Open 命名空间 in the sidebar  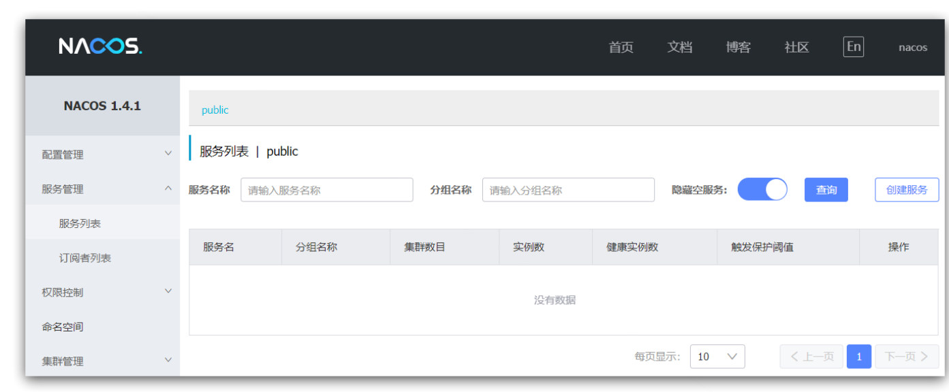point(102,327)
